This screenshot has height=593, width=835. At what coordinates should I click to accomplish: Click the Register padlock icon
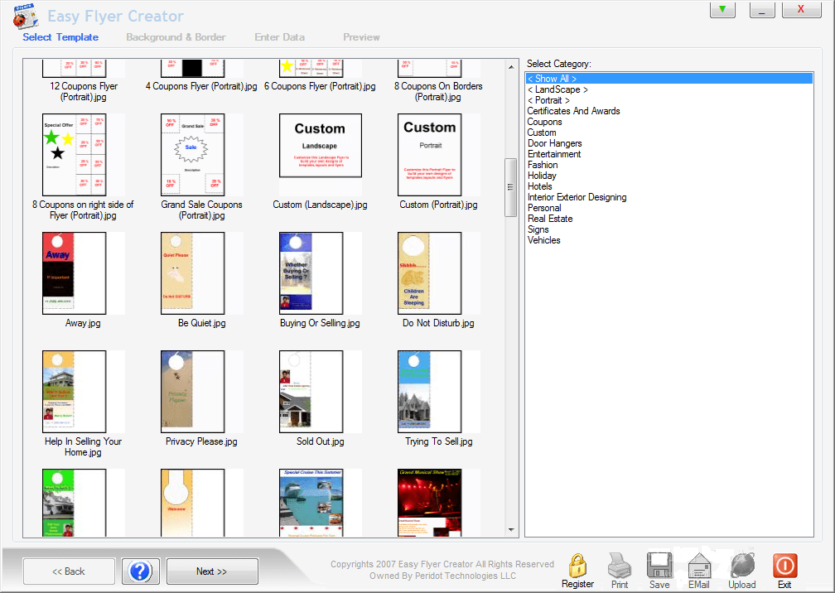point(577,566)
